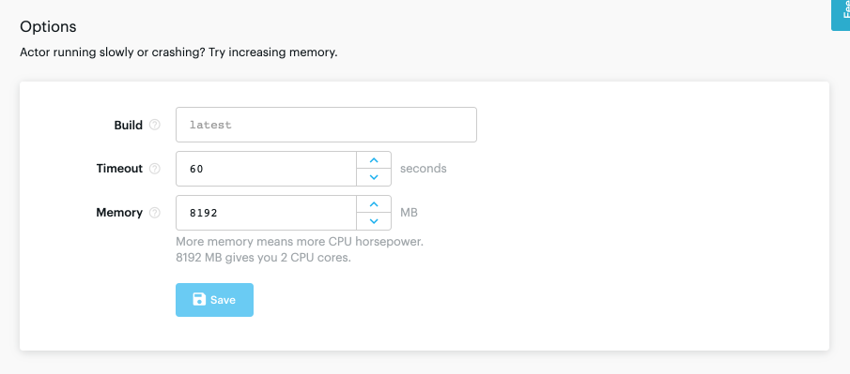Click the Save button text
850x374 pixels.
tap(223, 300)
